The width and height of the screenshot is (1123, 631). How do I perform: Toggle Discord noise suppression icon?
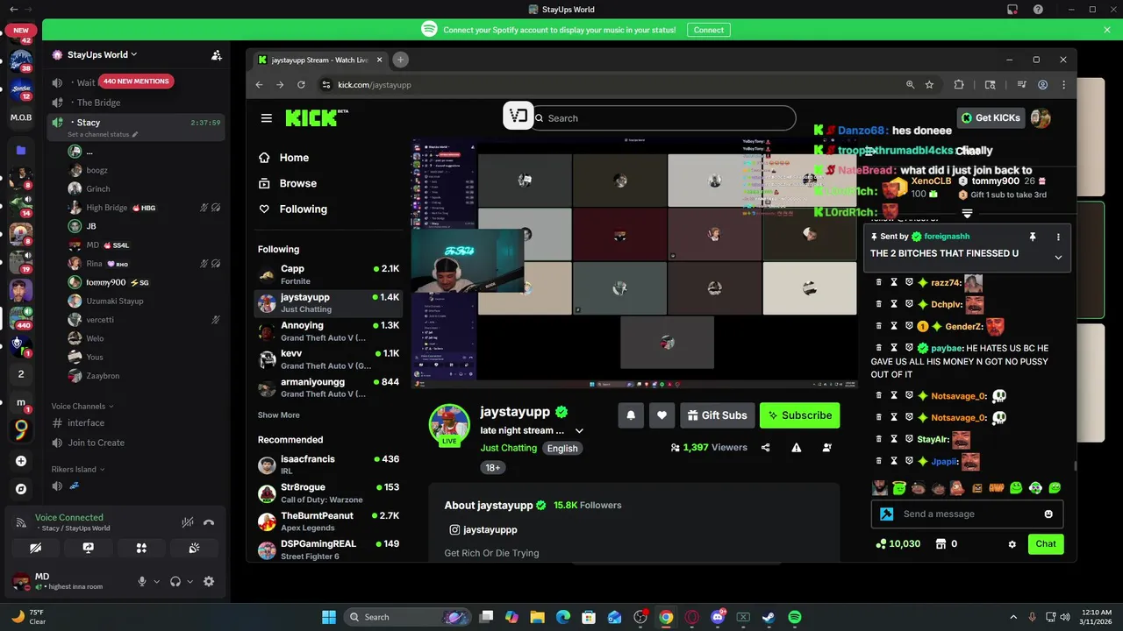[187, 522]
